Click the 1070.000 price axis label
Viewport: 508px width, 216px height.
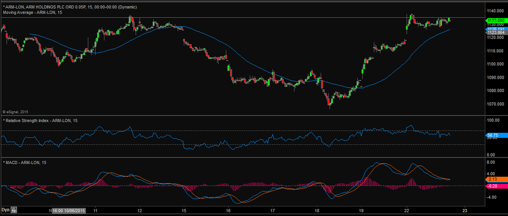[x=494, y=104]
